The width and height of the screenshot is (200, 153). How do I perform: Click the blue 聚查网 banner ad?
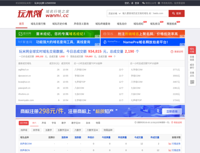pyautogui.click(x=58, y=42)
